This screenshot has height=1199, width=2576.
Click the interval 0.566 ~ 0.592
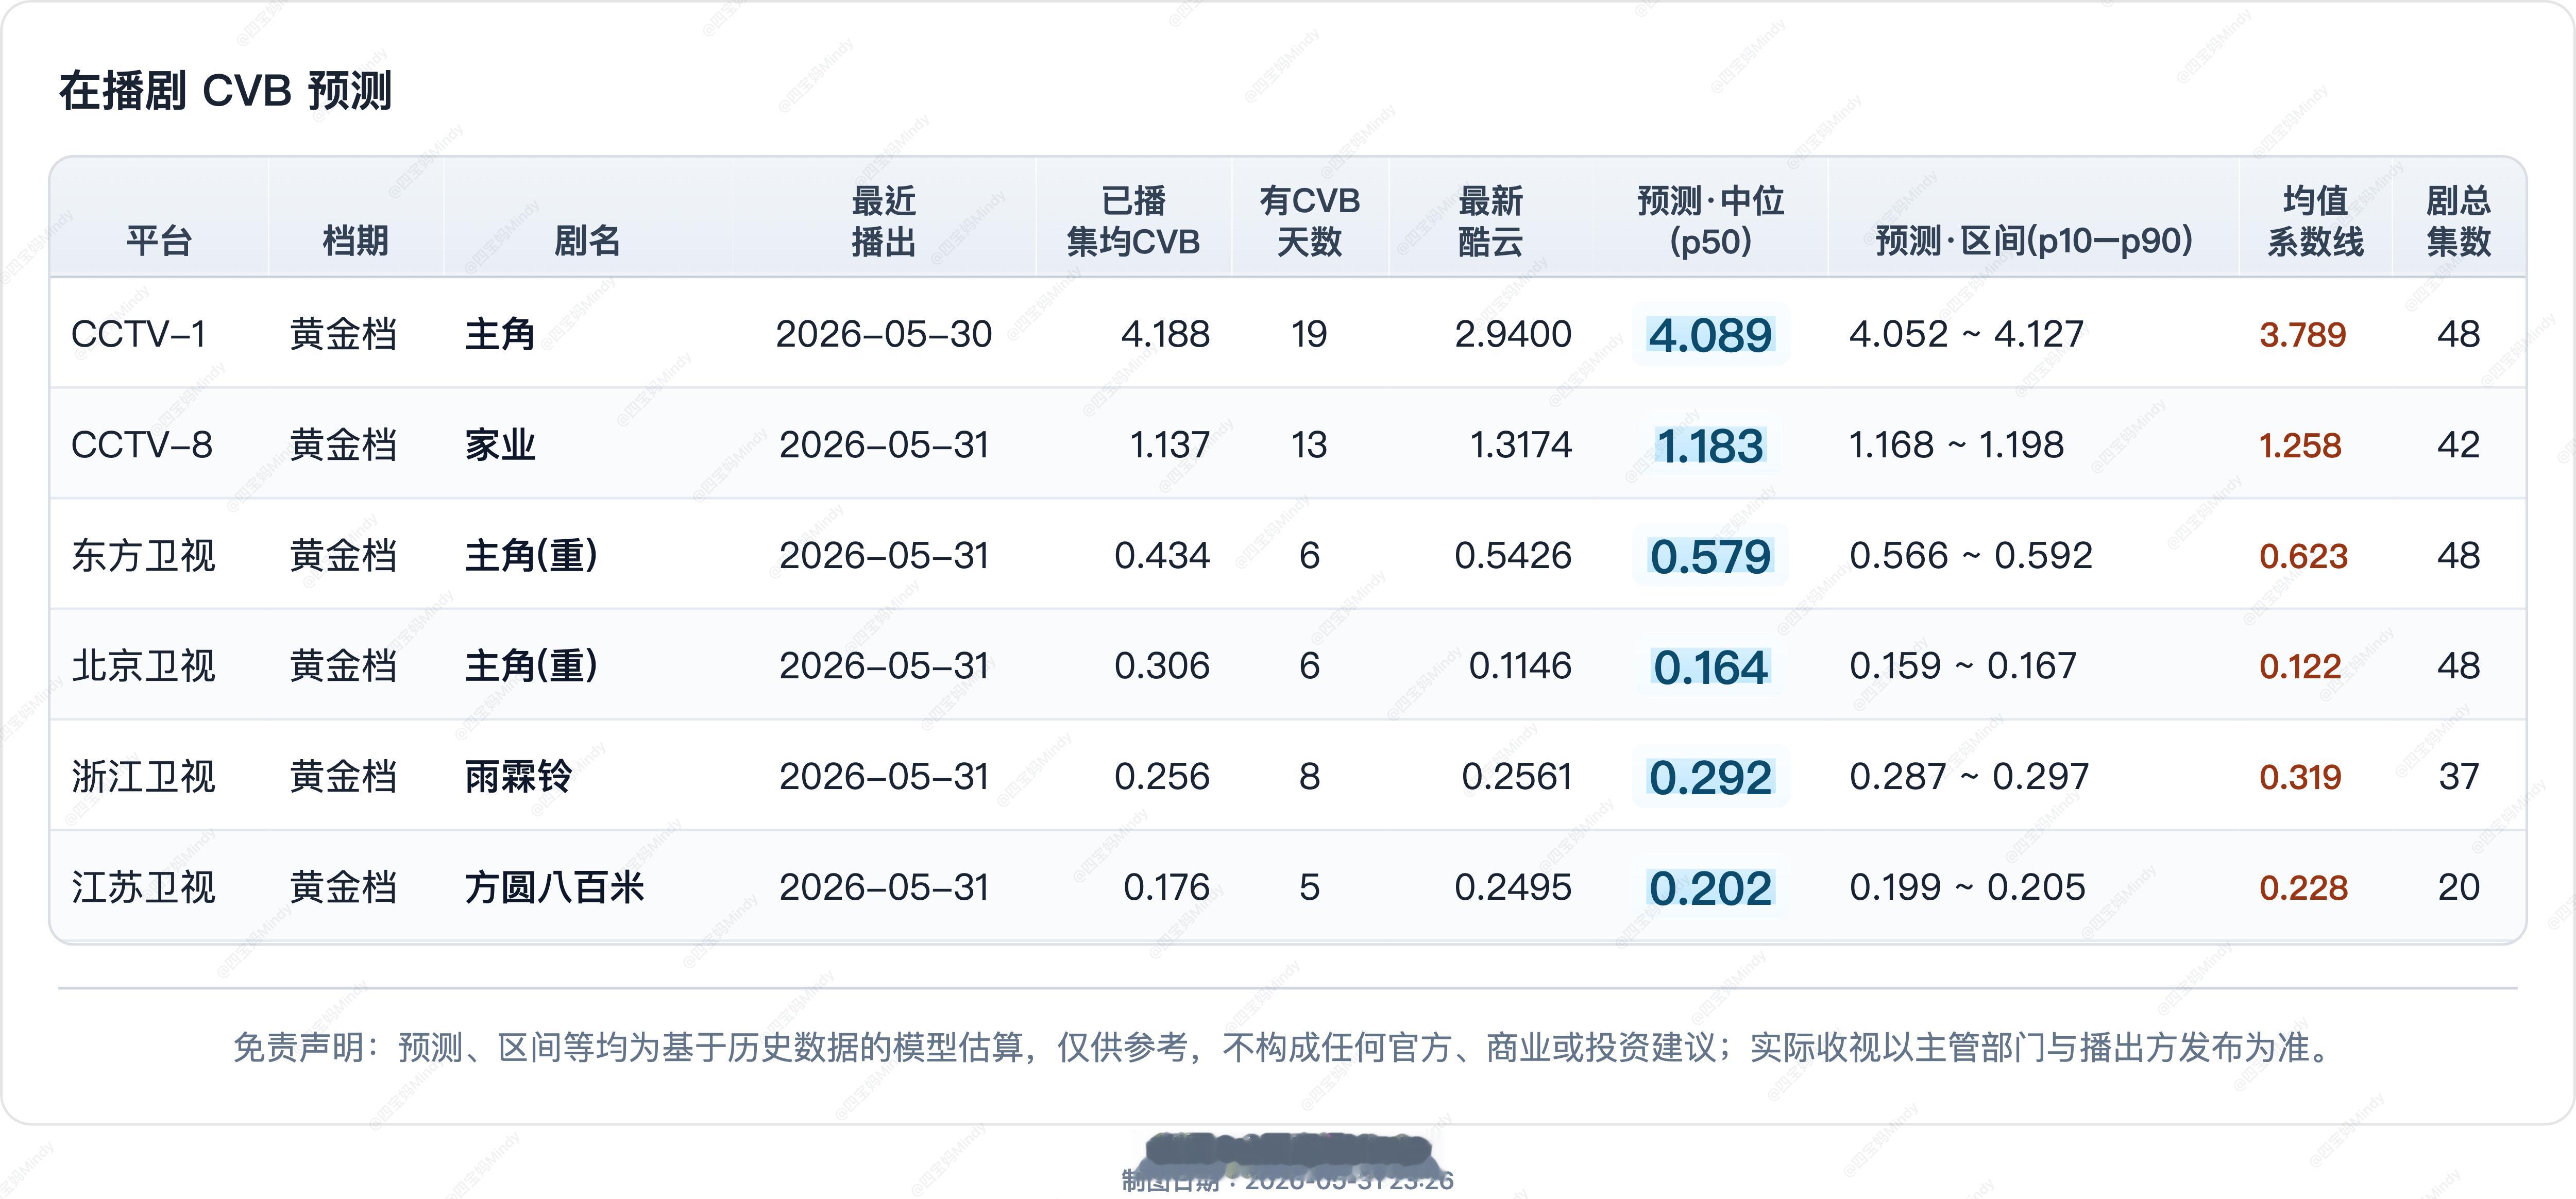(1970, 556)
